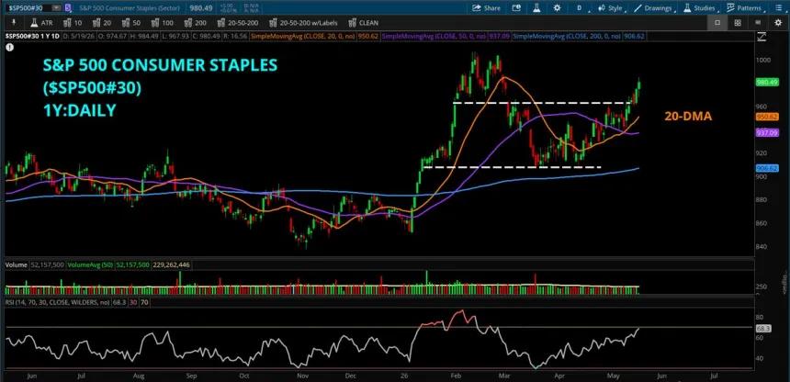Viewport: 790px width, 382px height.
Task: Open the Drawings menu
Action: [656, 8]
